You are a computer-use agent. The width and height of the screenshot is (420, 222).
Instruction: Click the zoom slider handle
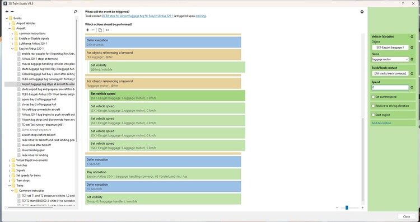tap(347, 207)
